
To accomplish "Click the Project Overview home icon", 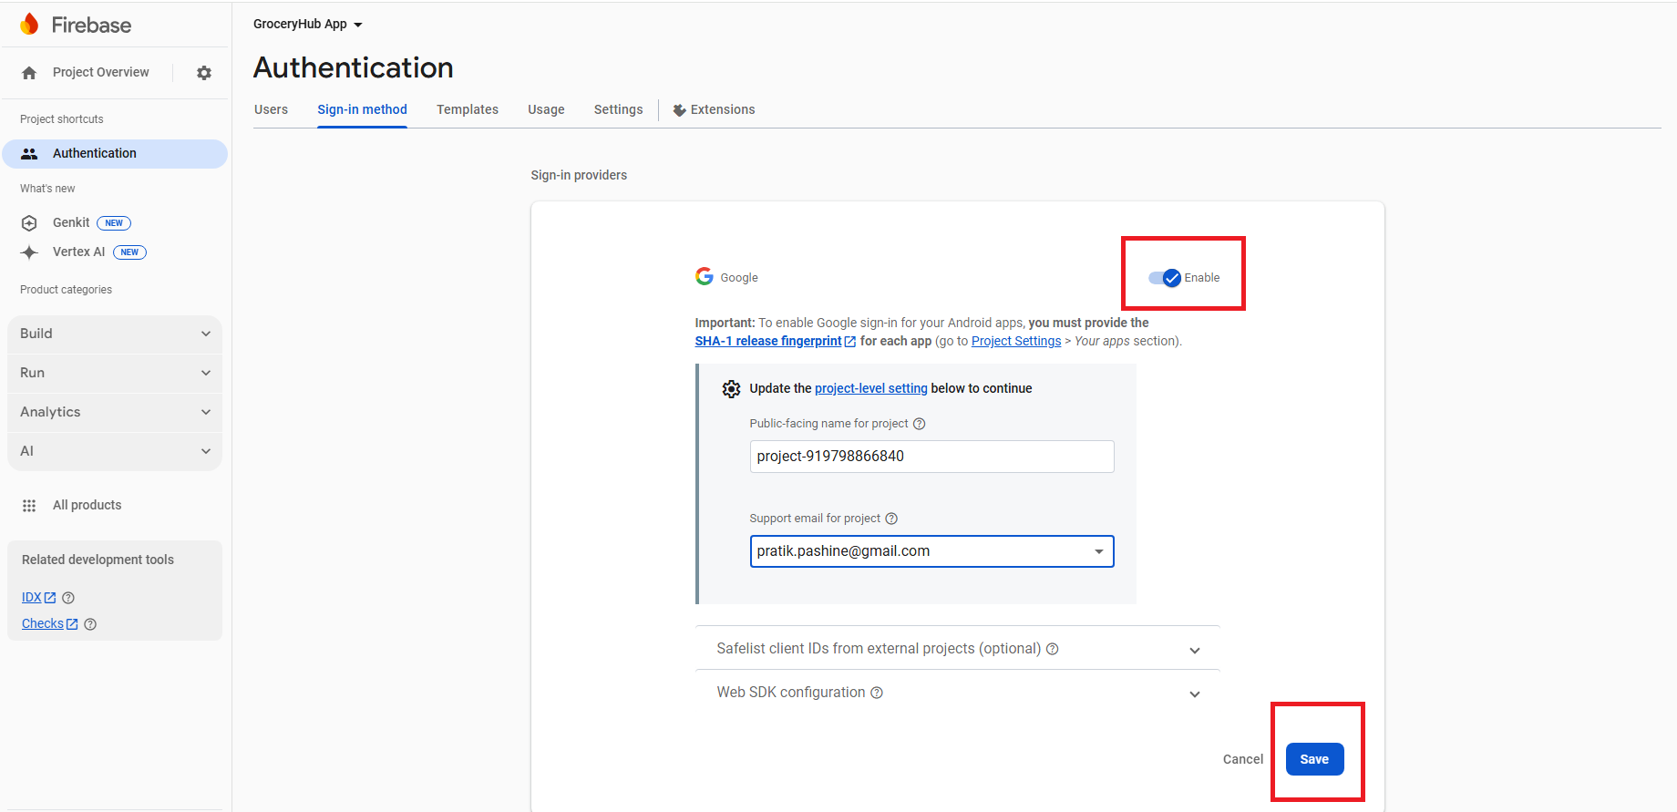I will (29, 73).
